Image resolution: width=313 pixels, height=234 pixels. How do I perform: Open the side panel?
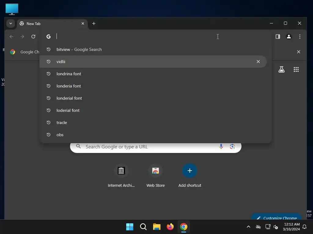coord(278,37)
